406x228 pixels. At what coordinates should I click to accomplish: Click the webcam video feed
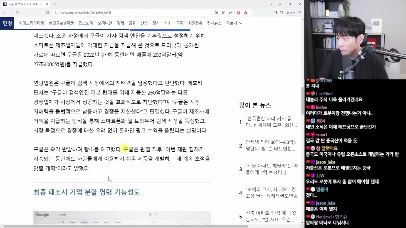tap(355, 40)
